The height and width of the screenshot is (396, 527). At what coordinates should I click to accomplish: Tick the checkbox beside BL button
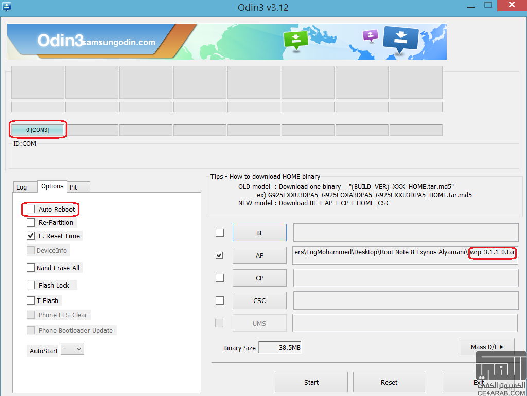[220, 233]
